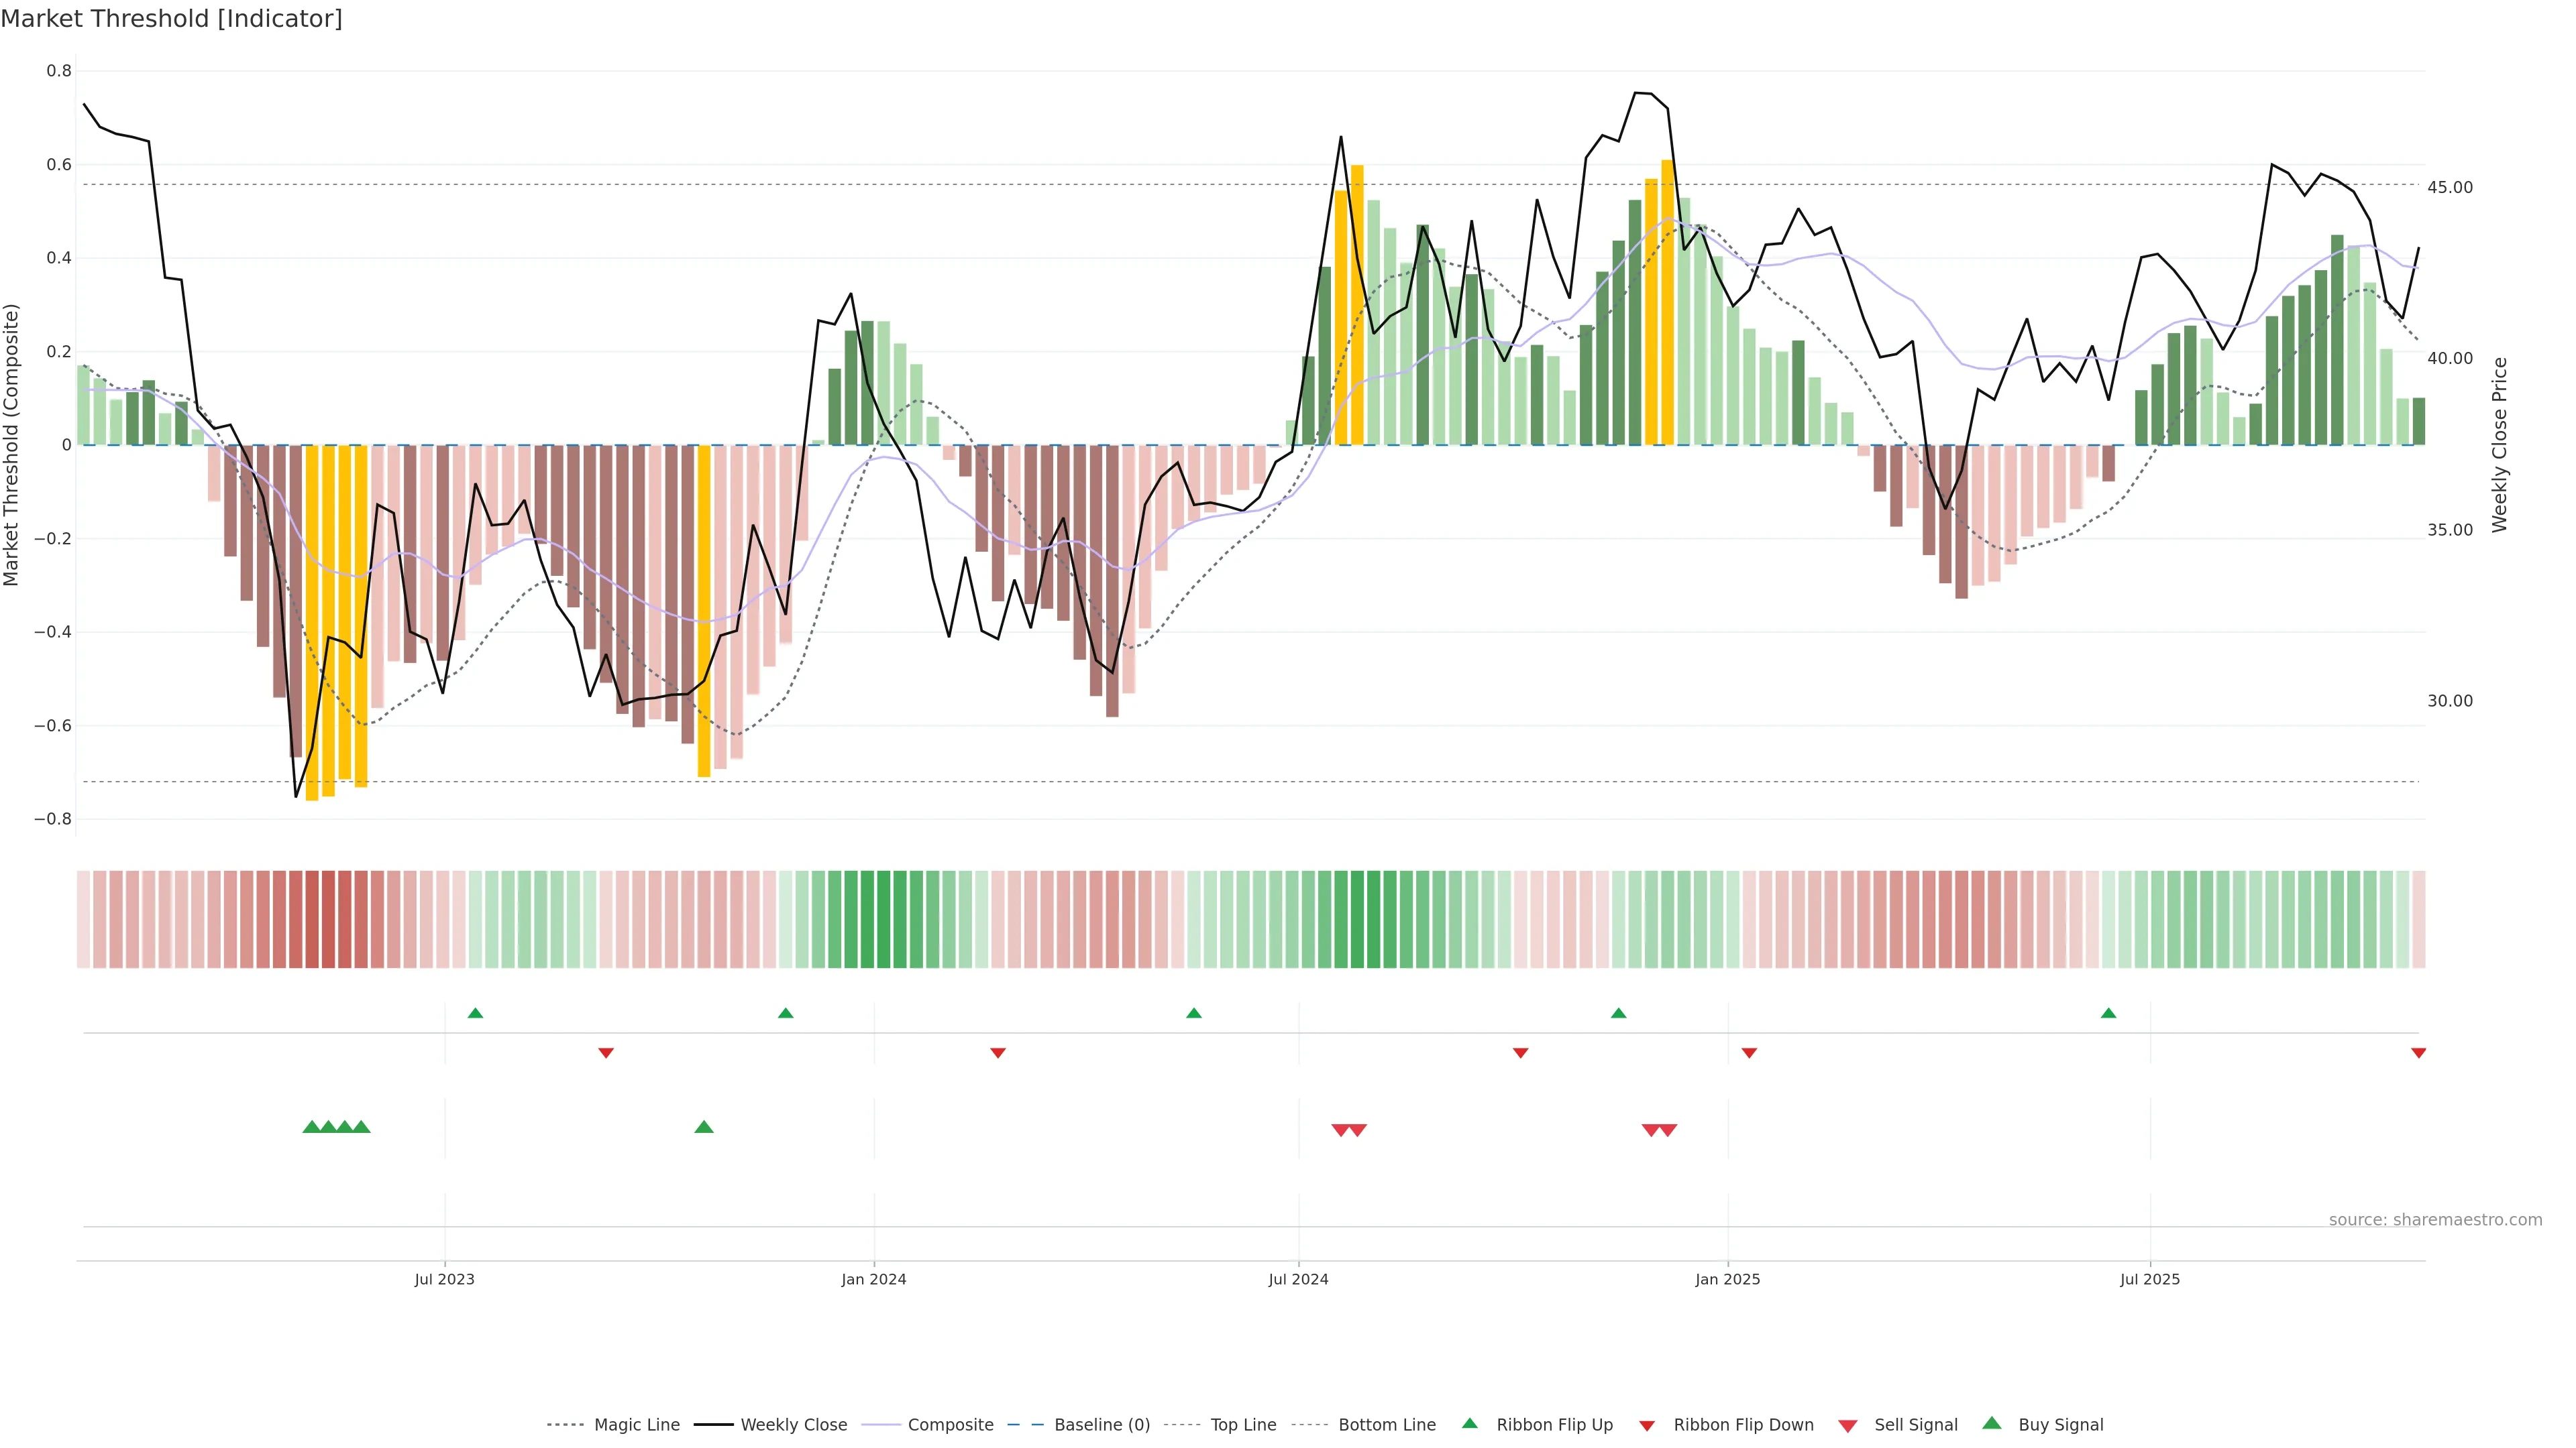The image size is (2576, 1448).
Task: Click the Jul 2024 x-axis label
Action: (x=1298, y=1279)
